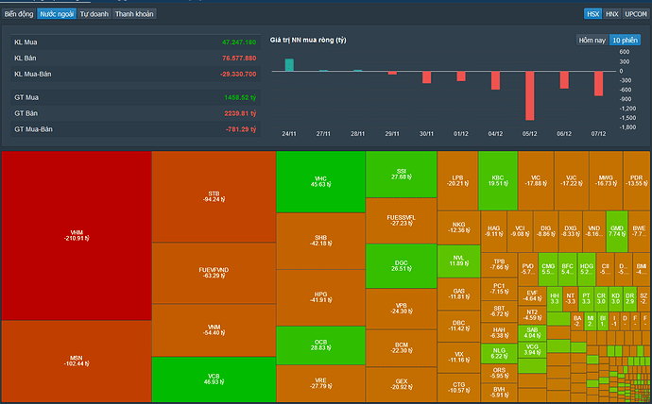This screenshot has height=404, width=652.
Task: Click the KL Mua-Bán value -29.330.700
Action: [x=238, y=74]
